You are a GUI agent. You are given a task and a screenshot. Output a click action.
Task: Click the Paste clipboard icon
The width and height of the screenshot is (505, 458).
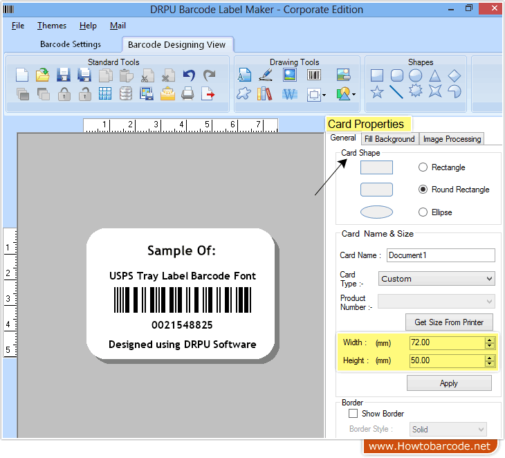click(x=126, y=76)
